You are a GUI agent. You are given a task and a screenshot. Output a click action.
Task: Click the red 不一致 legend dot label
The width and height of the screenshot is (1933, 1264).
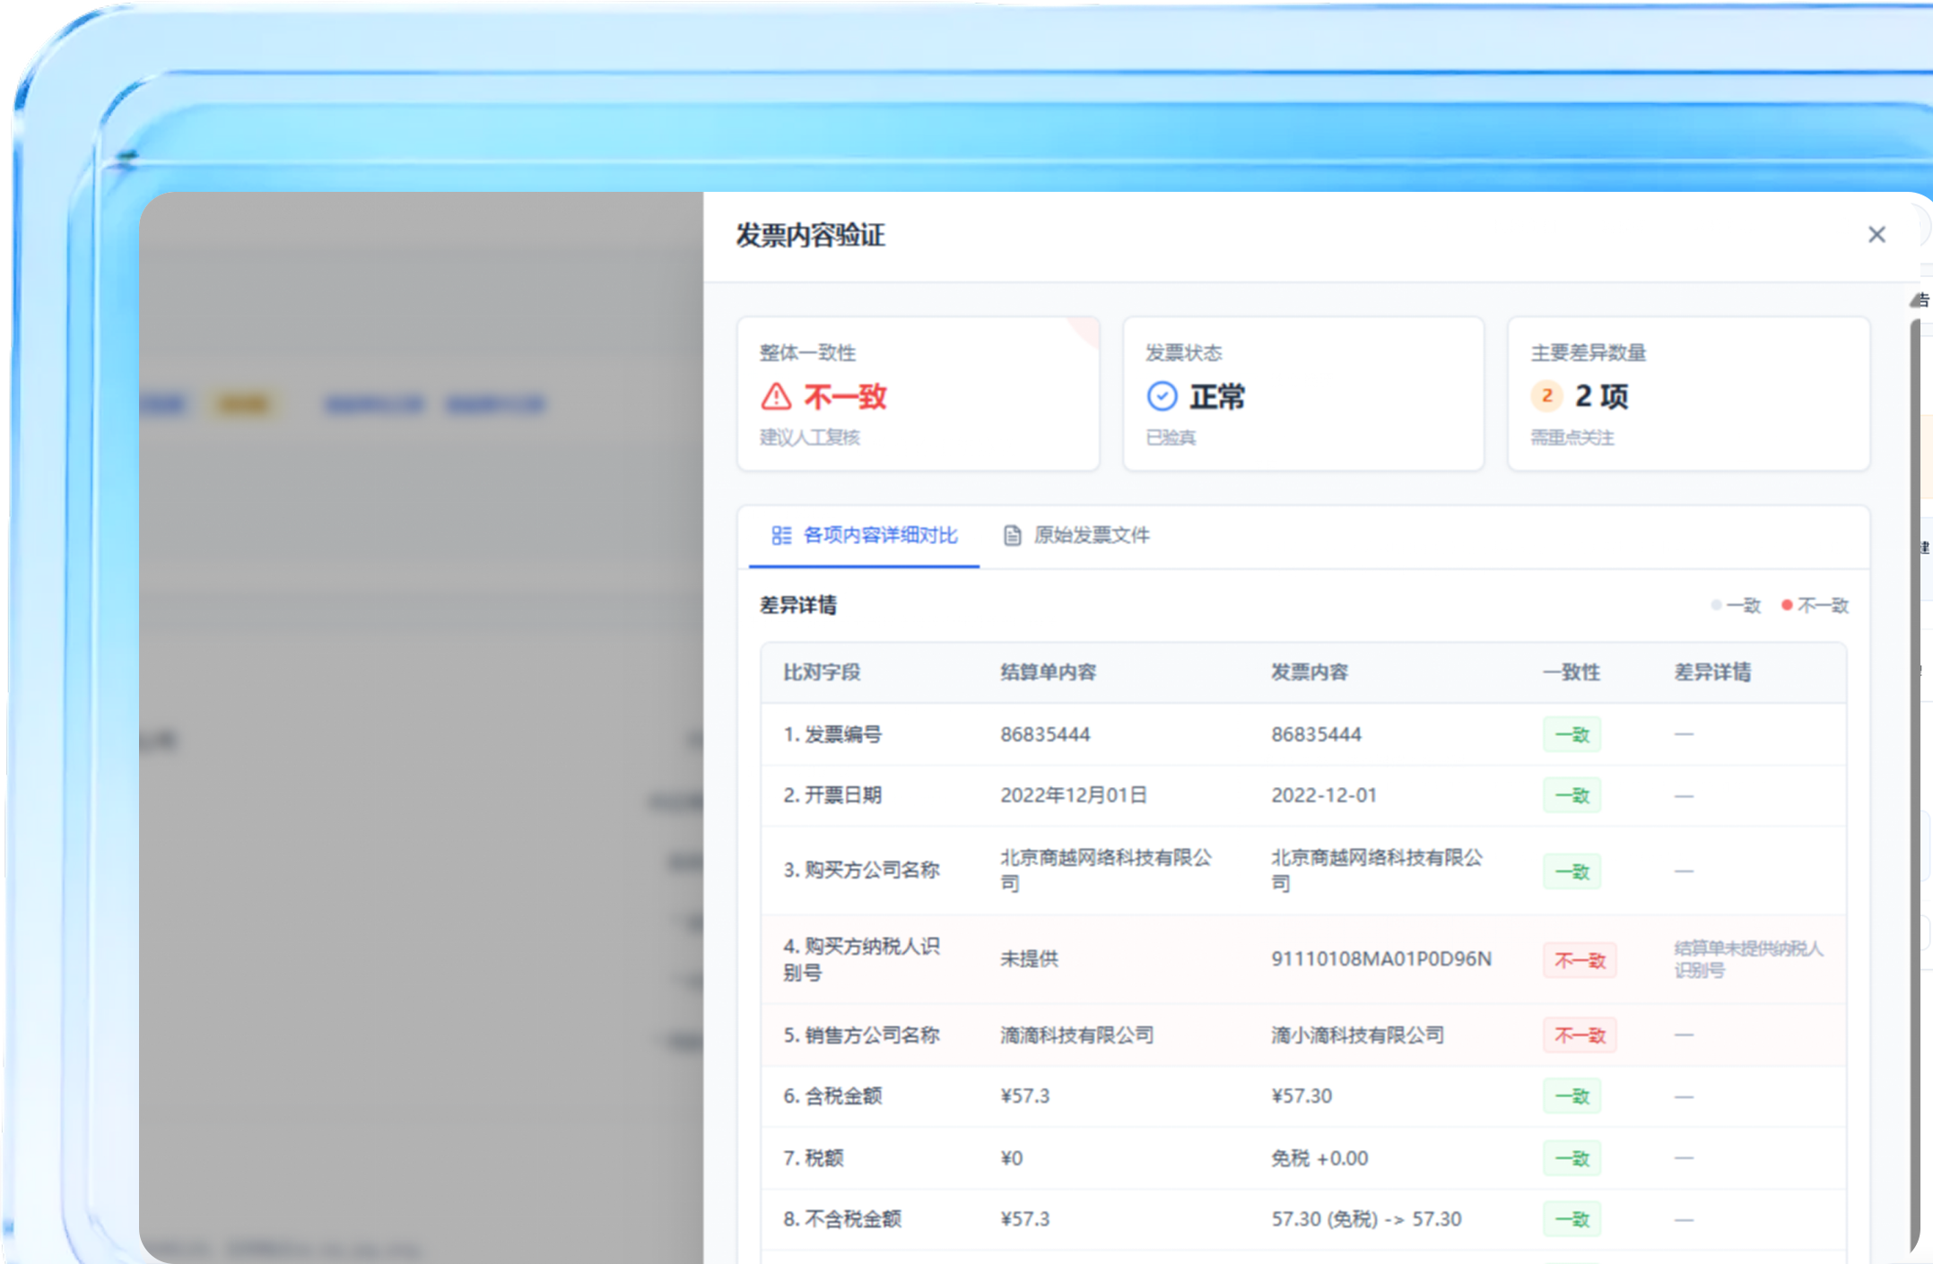[x=1815, y=605]
